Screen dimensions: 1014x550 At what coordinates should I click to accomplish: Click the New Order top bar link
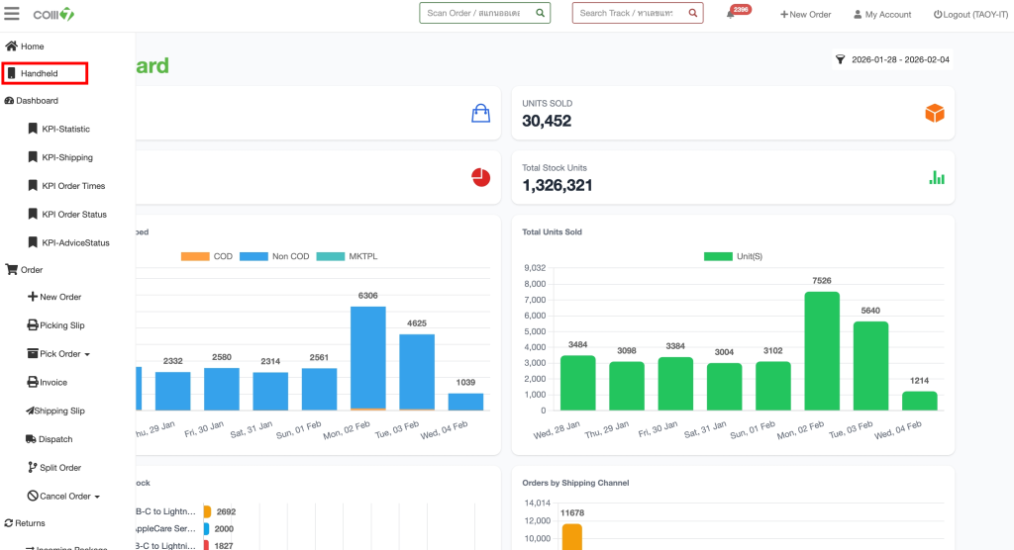(805, 15)
